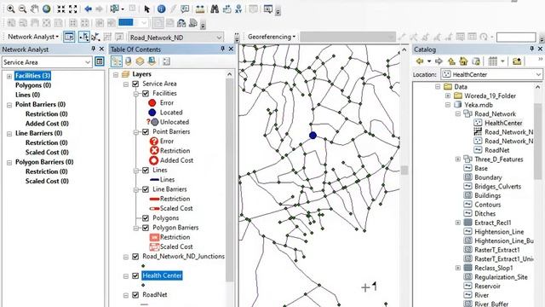Switch TOC to List By Selection
The height and width of the screenshot is (307, 545).
click(152, 61)
